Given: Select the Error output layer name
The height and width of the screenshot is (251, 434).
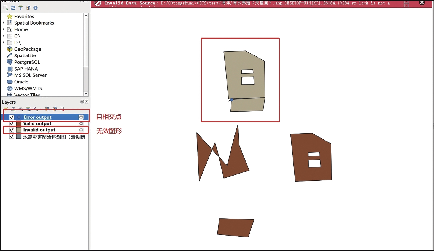Looking at the screenshot, I should [x=37, y=117].
